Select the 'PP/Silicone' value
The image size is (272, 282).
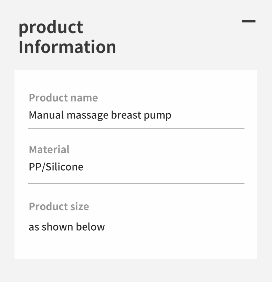[56, 167]
